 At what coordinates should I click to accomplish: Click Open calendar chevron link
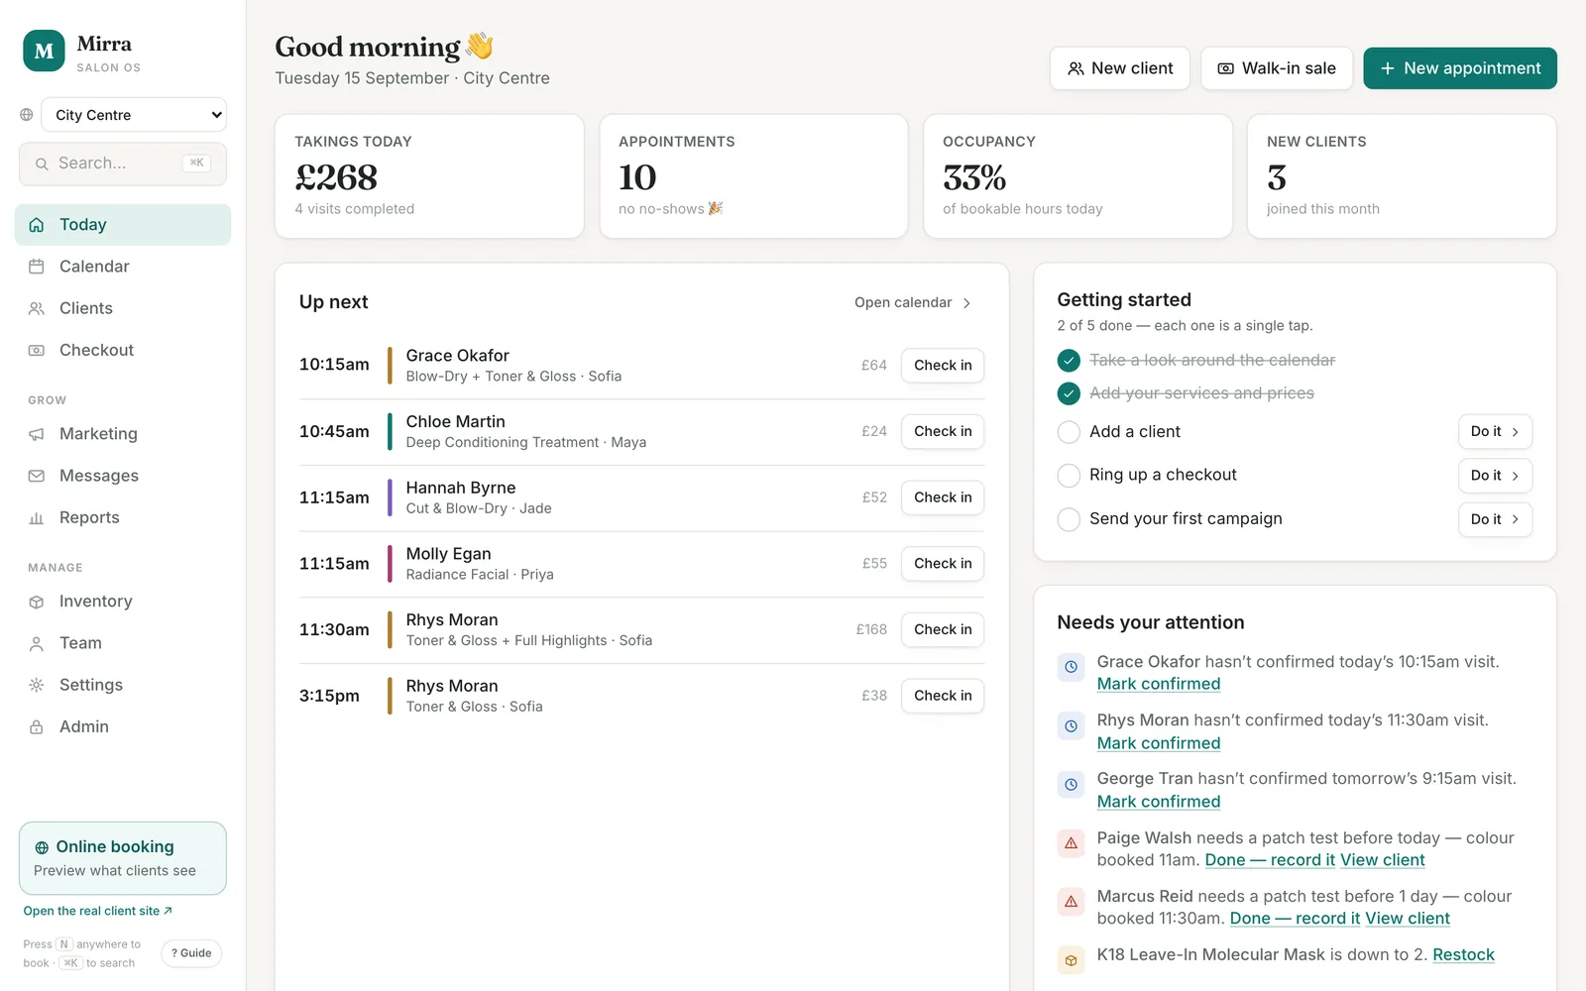(x=913, y=302)
